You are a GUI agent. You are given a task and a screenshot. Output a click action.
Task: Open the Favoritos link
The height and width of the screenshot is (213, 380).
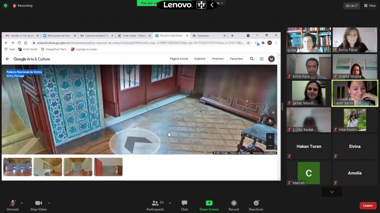(236, 59)
